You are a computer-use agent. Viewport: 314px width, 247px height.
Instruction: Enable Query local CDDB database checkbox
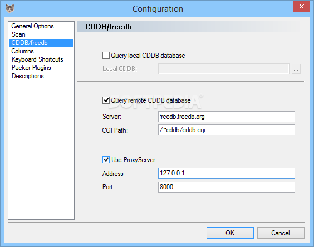coord(106,56)
